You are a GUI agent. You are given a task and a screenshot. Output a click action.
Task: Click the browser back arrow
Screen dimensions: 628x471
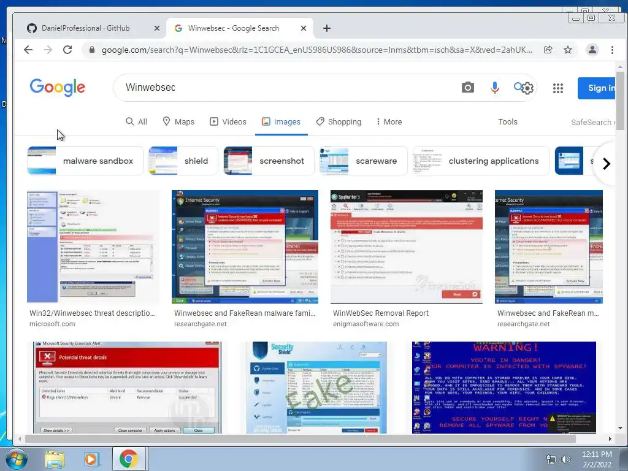(28, 50)
